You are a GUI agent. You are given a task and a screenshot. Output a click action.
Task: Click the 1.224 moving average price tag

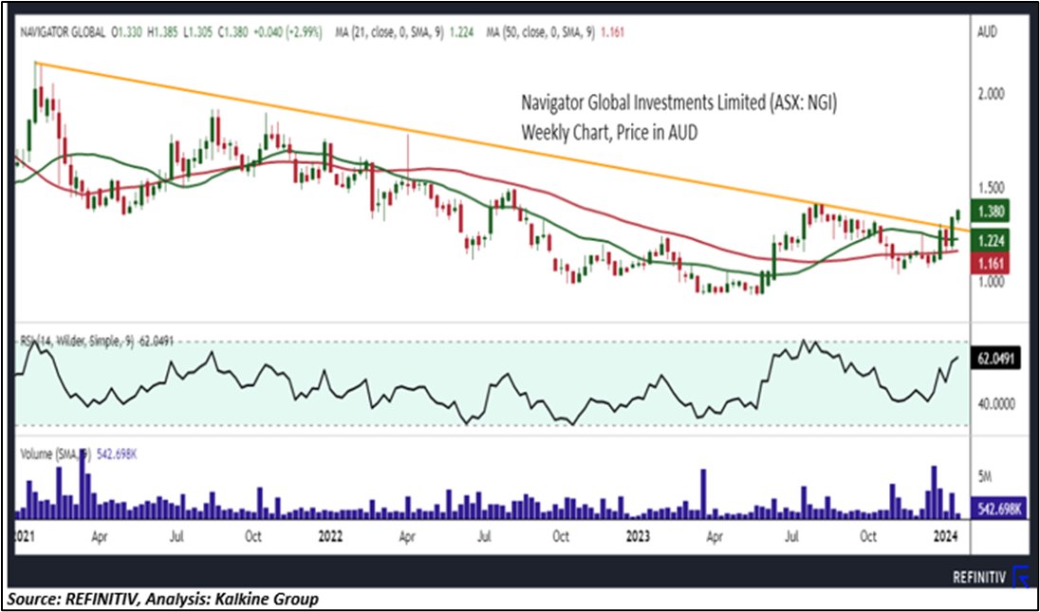992,241
